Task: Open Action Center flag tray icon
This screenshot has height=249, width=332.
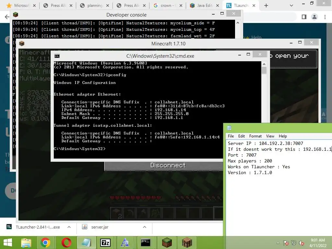Action: click(286, 243)
